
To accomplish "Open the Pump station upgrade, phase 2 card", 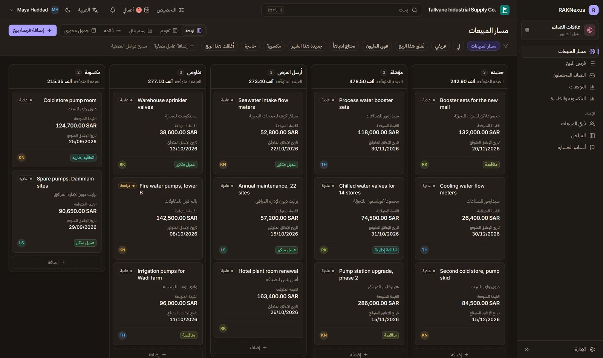I will tap(359, 304).
